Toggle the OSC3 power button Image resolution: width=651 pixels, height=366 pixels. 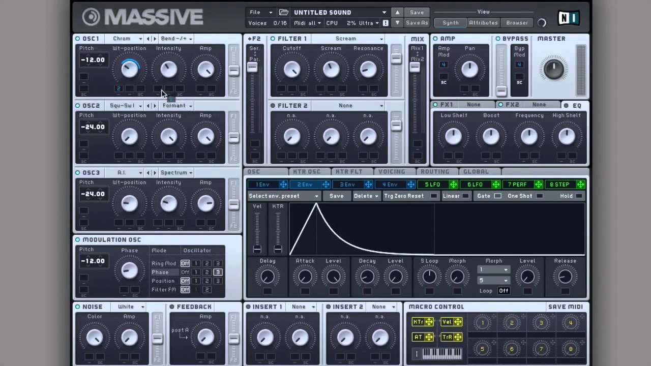[78, 173]
